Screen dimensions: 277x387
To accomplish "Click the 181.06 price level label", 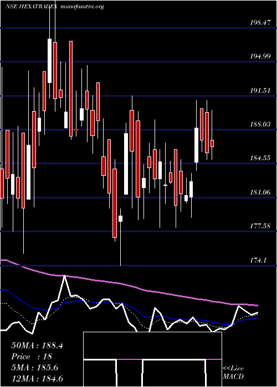I will (260, 192).
